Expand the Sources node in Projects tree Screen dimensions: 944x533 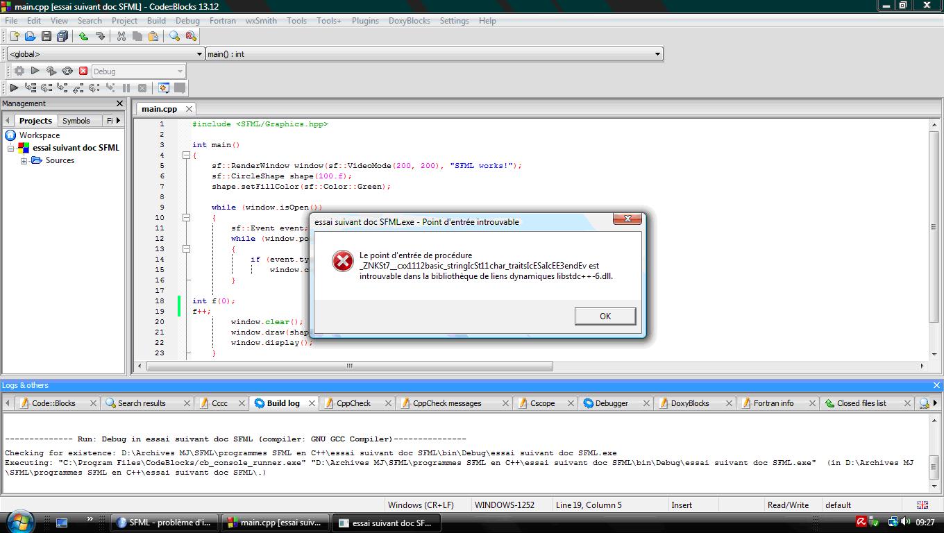point(25,160)
